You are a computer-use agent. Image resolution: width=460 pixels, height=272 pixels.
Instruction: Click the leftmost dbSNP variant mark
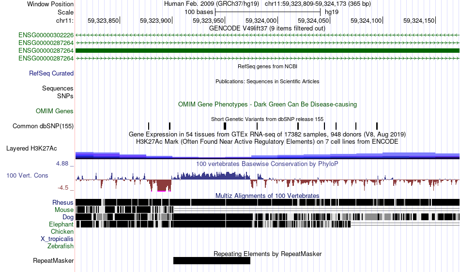[x=149, y=126]
